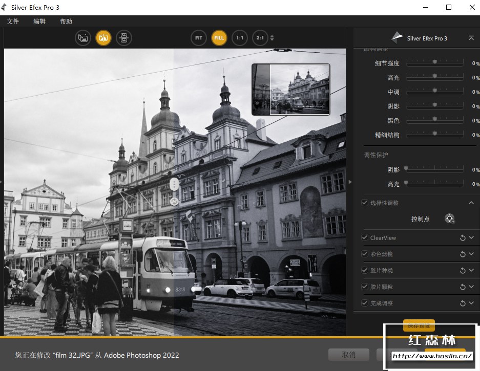Click the Silver Efex Pro 3 logo icon
Screen dimensions: 480x371
[x=398, y=38]
